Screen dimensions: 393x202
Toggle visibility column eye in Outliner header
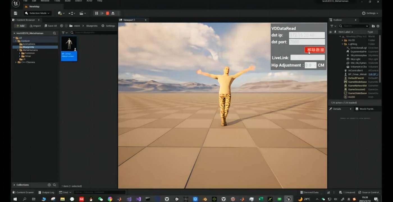pos(330,32)
